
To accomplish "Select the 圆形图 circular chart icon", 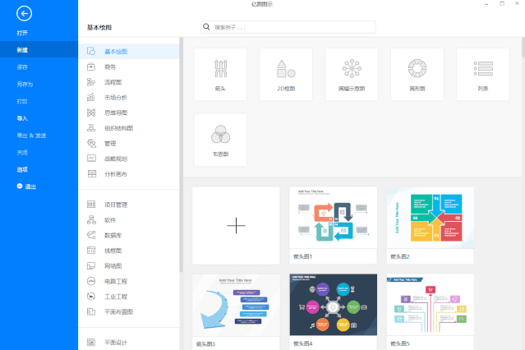I will [417, 68].
